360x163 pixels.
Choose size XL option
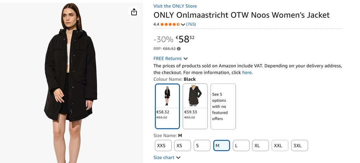tap(260, 146)
